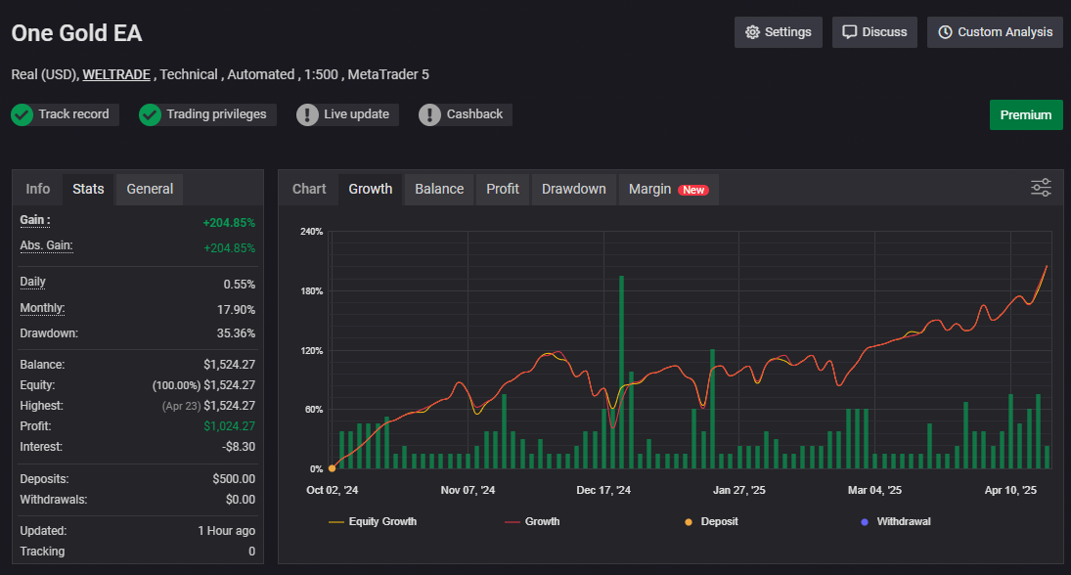The height and width of the screenshot is (575, 1071).
Task: Click the Live update exclamation icon
Action: pyautogui.click(x=308, y=114)
